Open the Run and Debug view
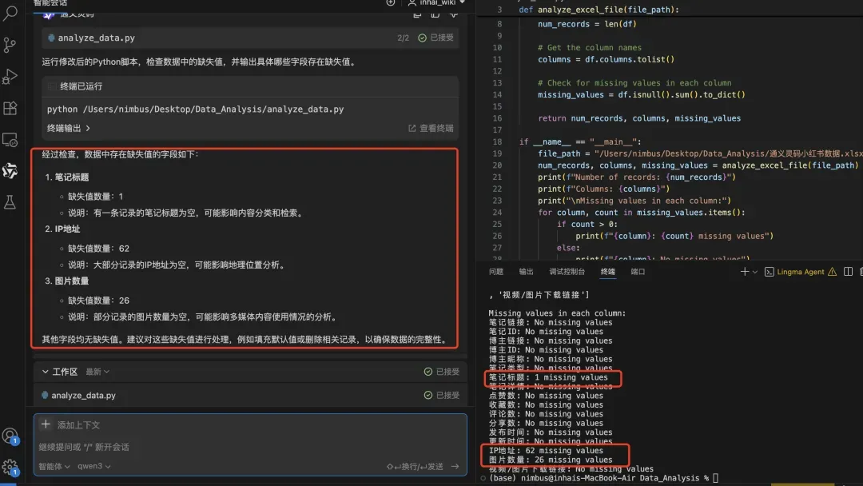This screenshot has width=863, height=486. [x=10, y=76]
